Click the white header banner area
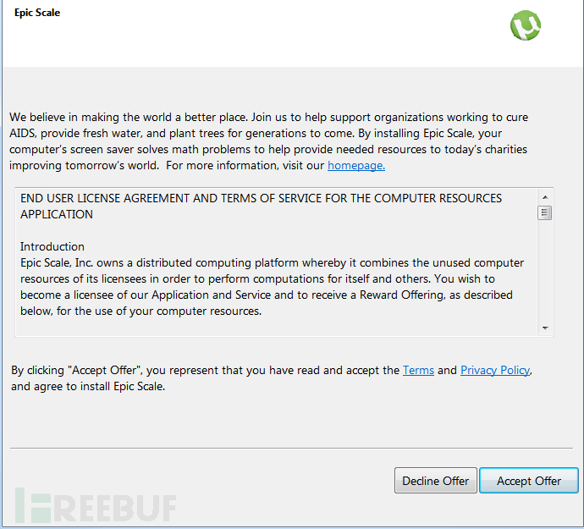Viewport: 584px width, 529px height. tap(254, 38)
